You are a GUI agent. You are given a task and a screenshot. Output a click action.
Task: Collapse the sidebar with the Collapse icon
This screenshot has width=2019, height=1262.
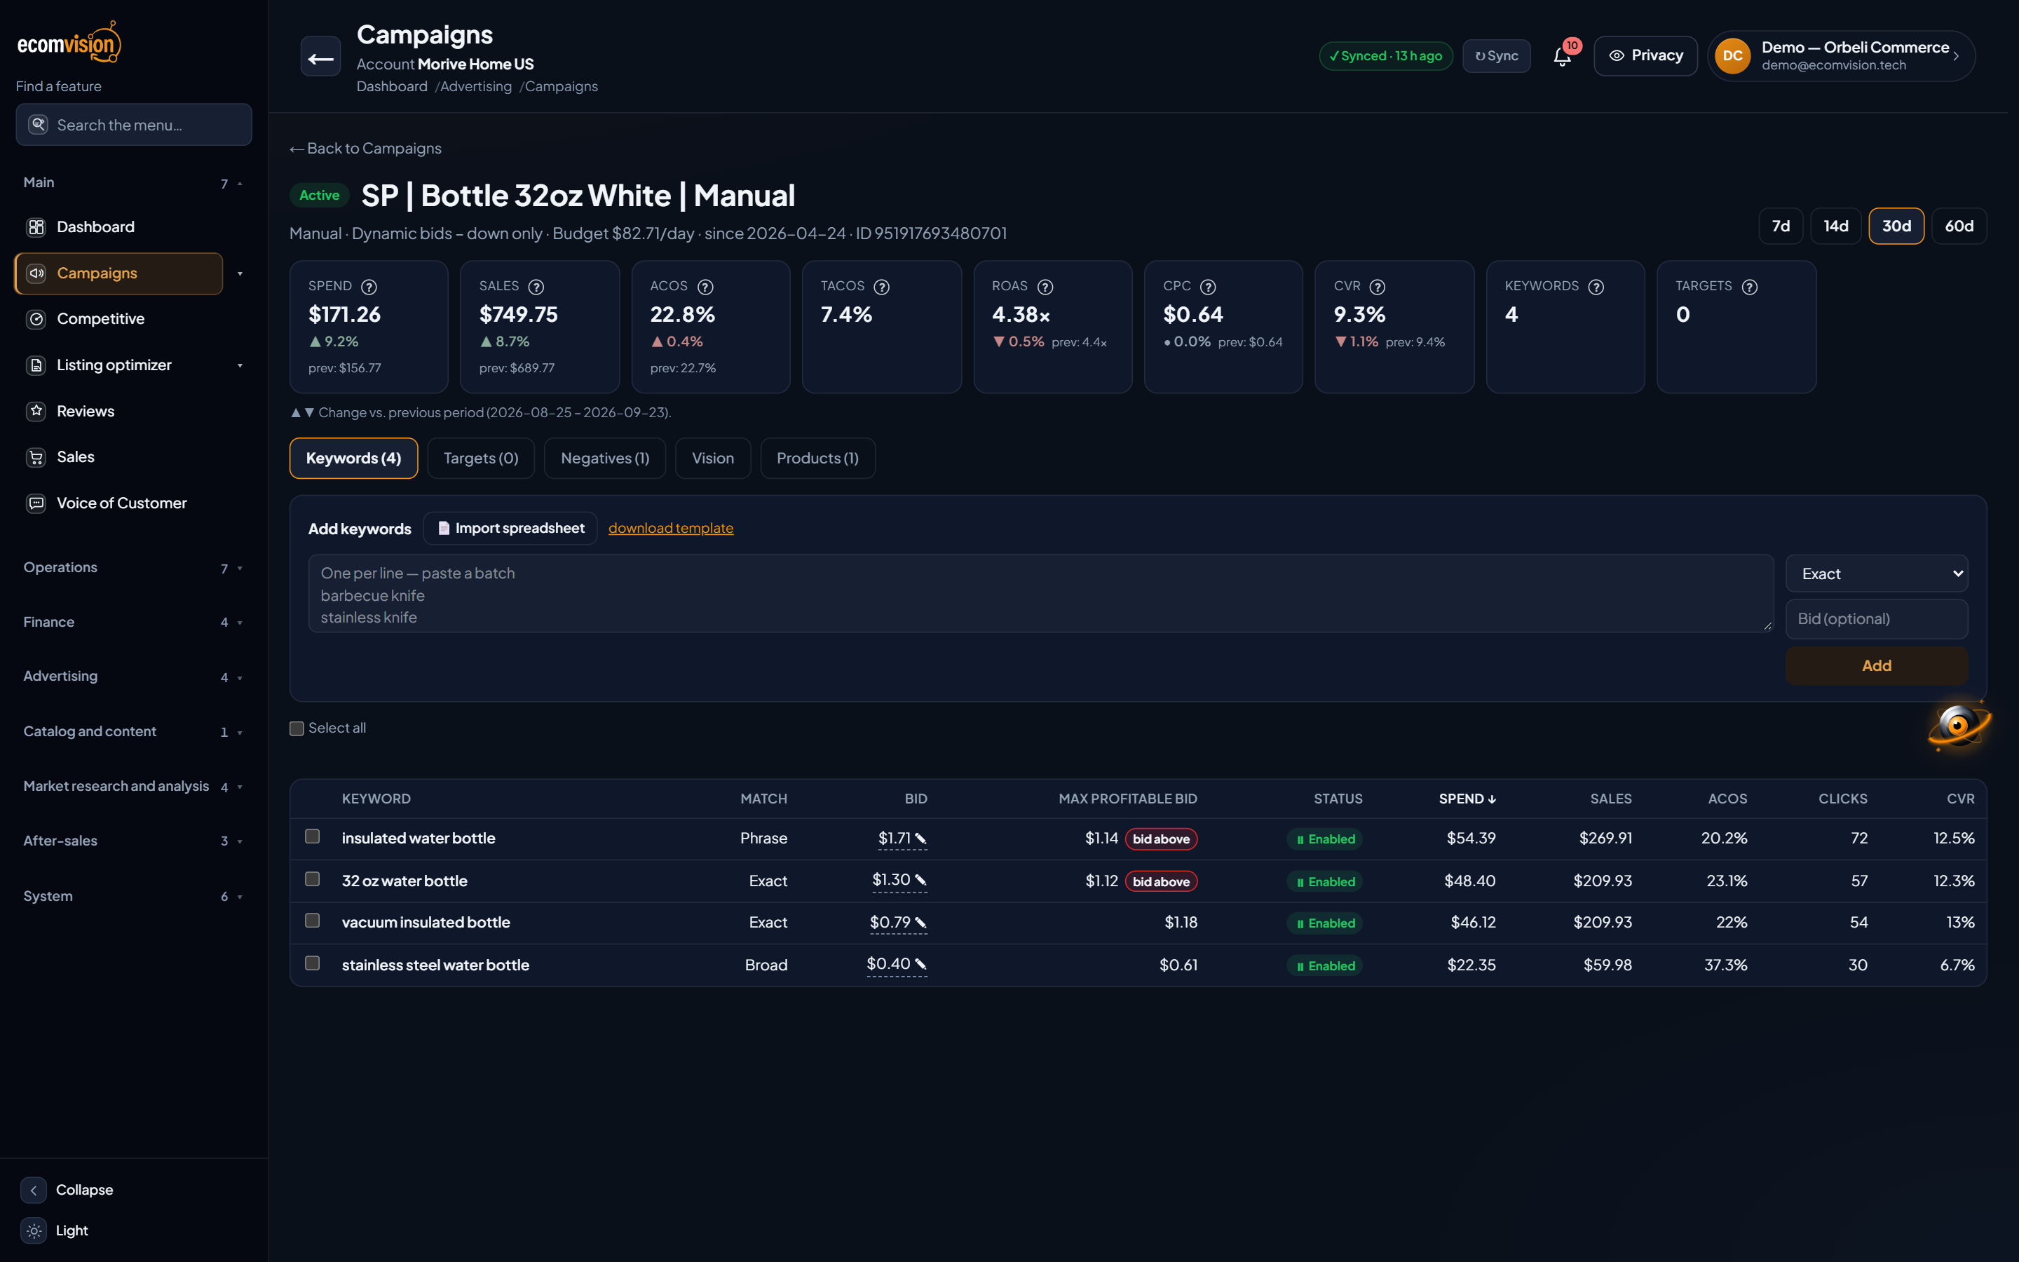pyautogui.click(x=34, y=1189)
